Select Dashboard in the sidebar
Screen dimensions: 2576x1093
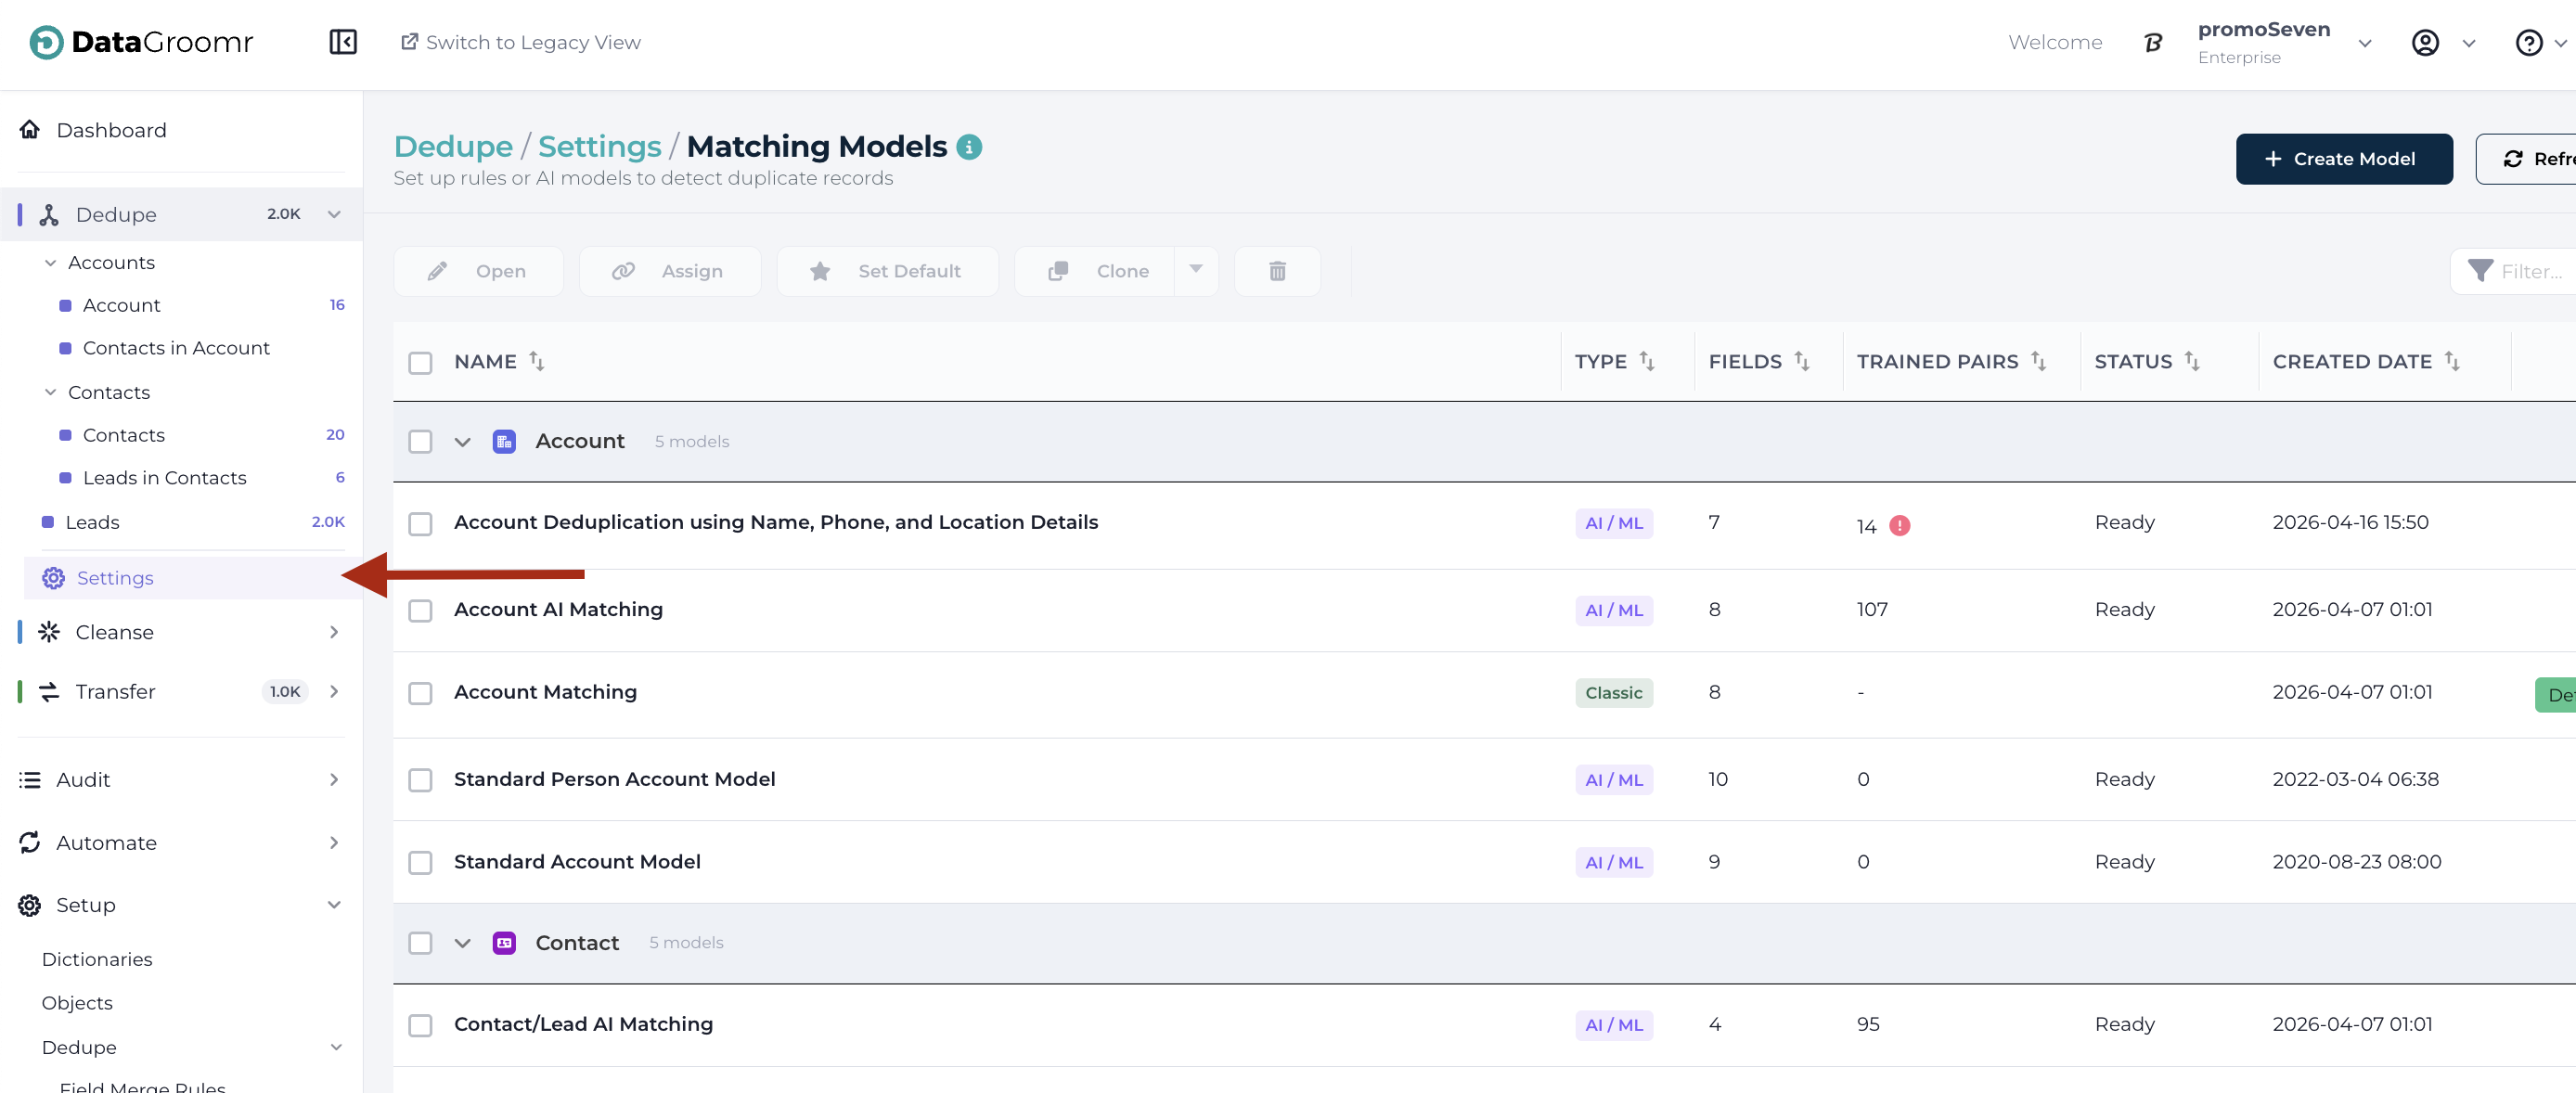[111, 130]
